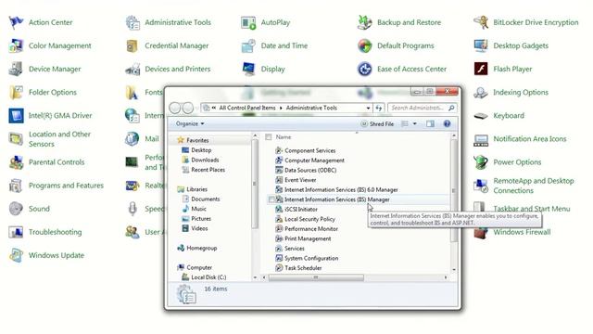Open the Display icon

pyautogui.click(x=248, y=70)
